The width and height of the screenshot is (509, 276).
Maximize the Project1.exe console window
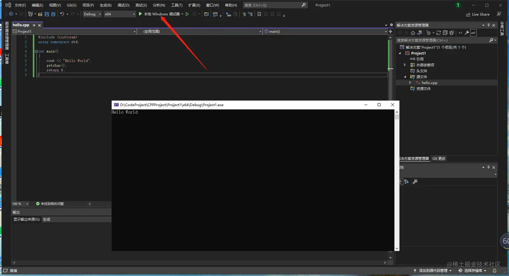379,105
